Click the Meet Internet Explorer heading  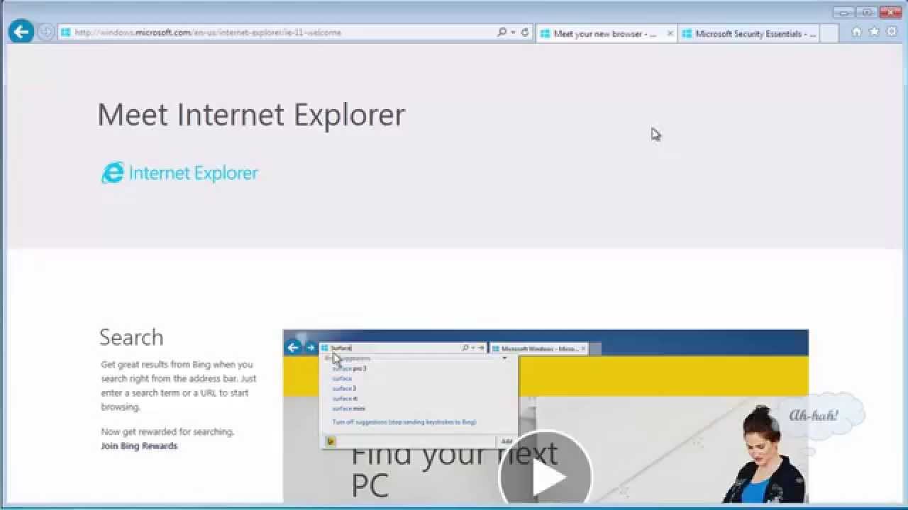(x=251, y=115)
